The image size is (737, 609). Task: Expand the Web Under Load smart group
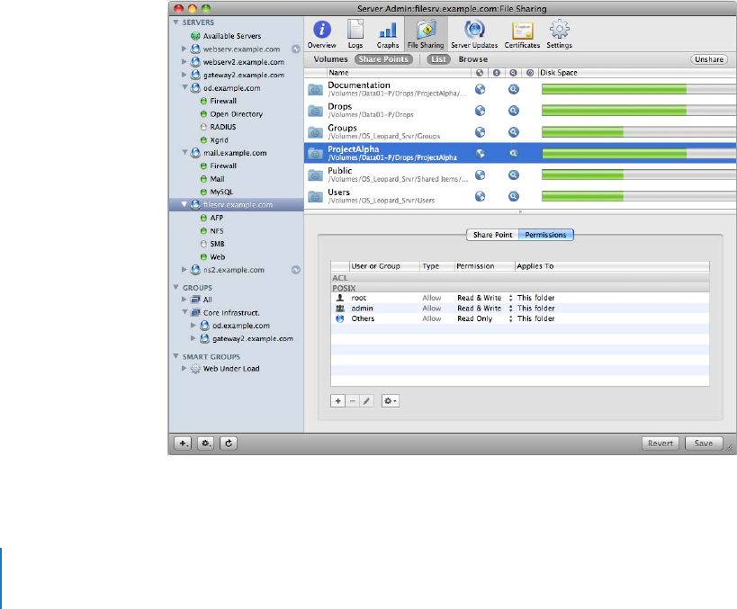(x=184, y=369)
